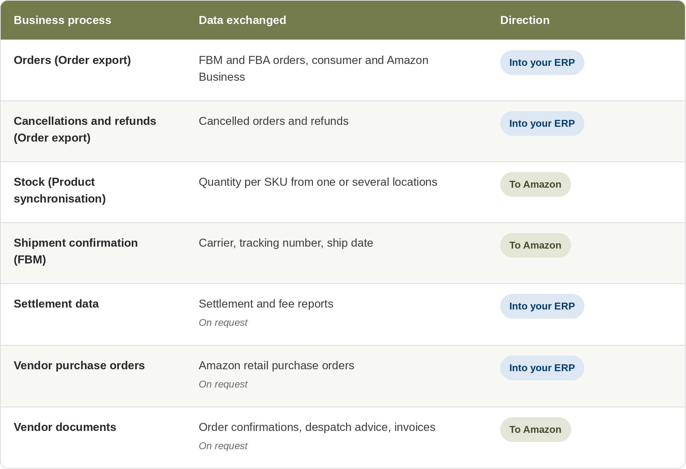Click Amazon retail purchase orders text
The image size is (686, 469).
(x=276, y=365)
